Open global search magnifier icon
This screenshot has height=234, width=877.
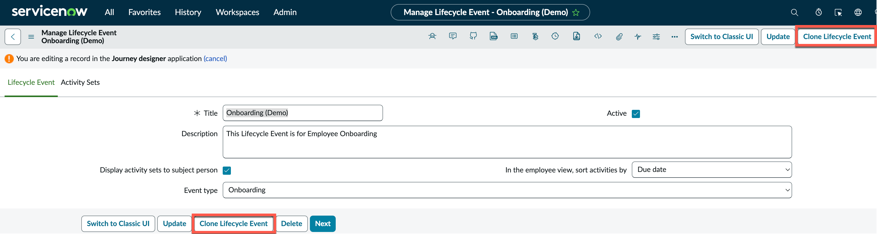click(x=794, y=13)
